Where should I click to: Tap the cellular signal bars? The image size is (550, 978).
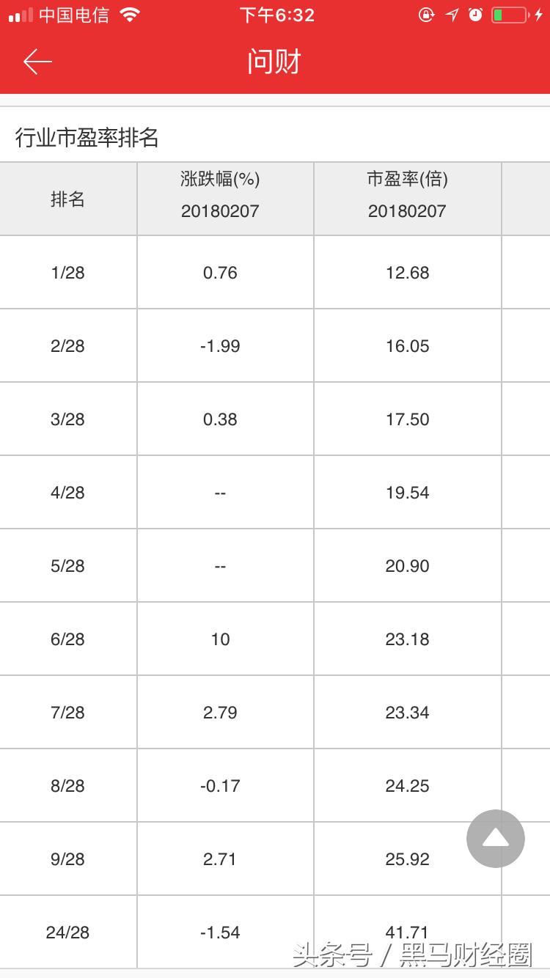(21, 15)
